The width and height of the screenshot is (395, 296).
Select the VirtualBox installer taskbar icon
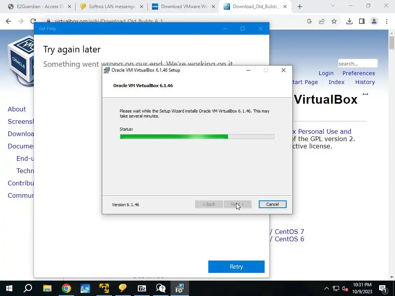point(180,288)
